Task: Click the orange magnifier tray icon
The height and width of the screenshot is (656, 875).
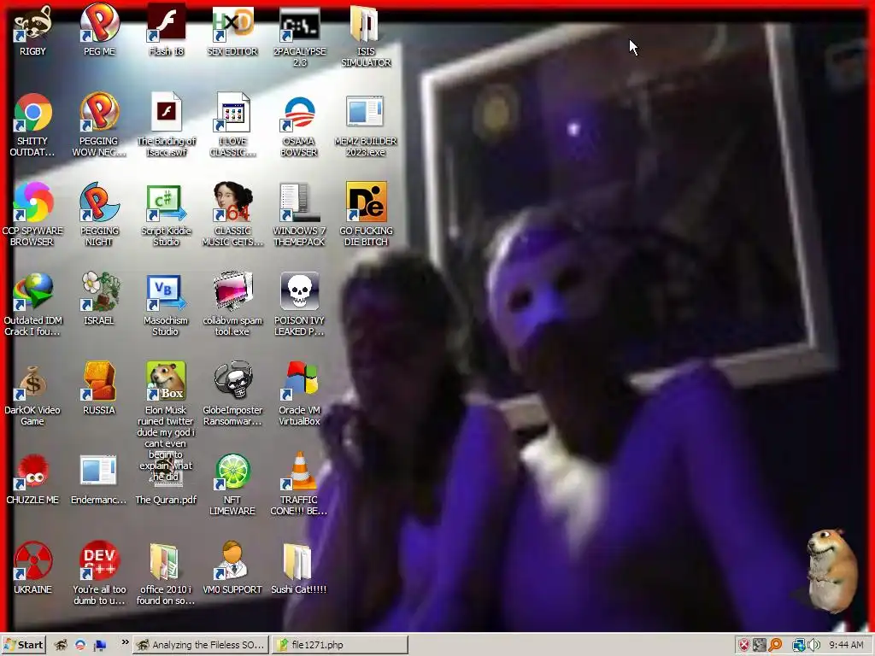Action: click(x=775, y=646)
